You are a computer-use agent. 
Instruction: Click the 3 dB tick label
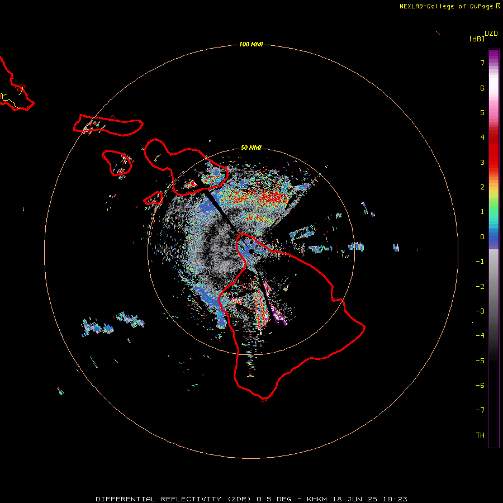point(482,162)
